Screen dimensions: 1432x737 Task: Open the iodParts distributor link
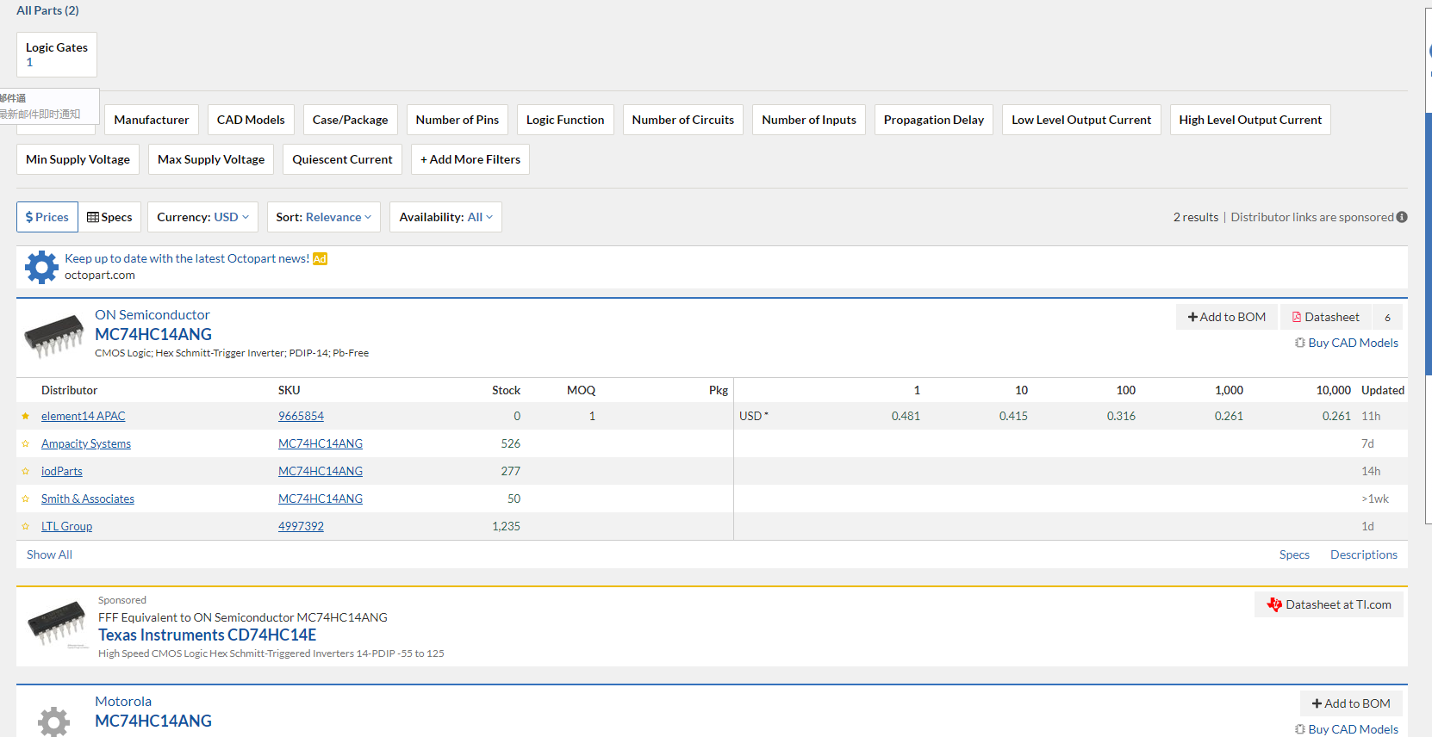[x=62, y=471]
